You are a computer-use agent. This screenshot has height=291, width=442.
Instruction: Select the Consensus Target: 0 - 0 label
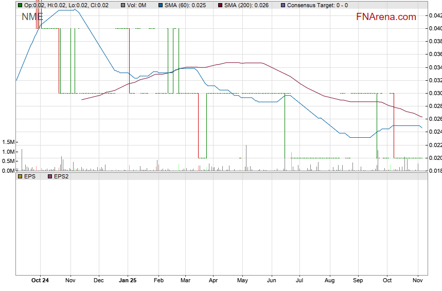[x=317, y=5]
